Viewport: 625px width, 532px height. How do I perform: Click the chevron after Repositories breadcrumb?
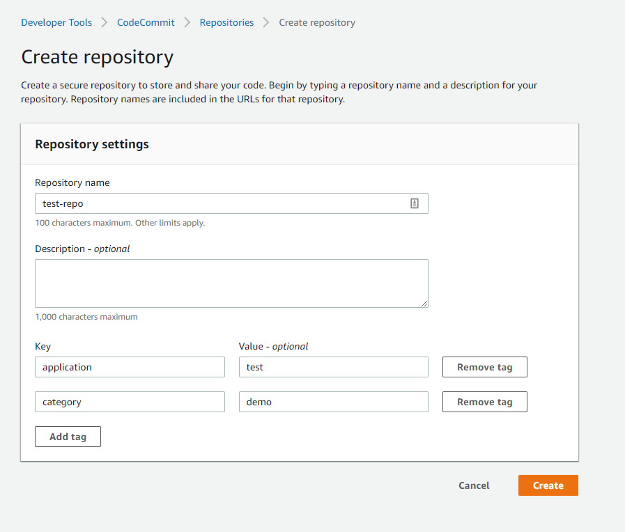tap(266, 22)
